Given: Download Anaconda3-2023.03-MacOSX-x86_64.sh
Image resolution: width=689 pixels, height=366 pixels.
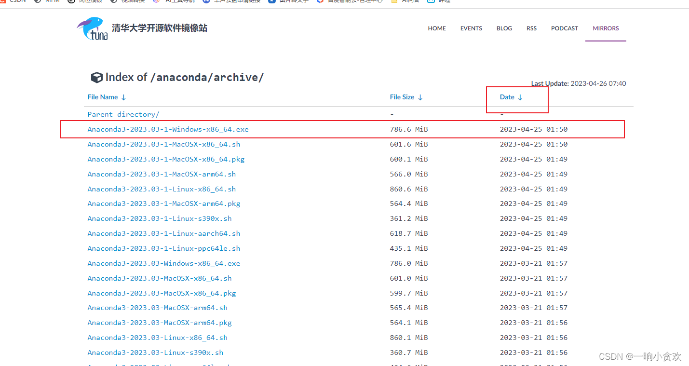Looking at the screenshot, I should click(x=160, y=278).
